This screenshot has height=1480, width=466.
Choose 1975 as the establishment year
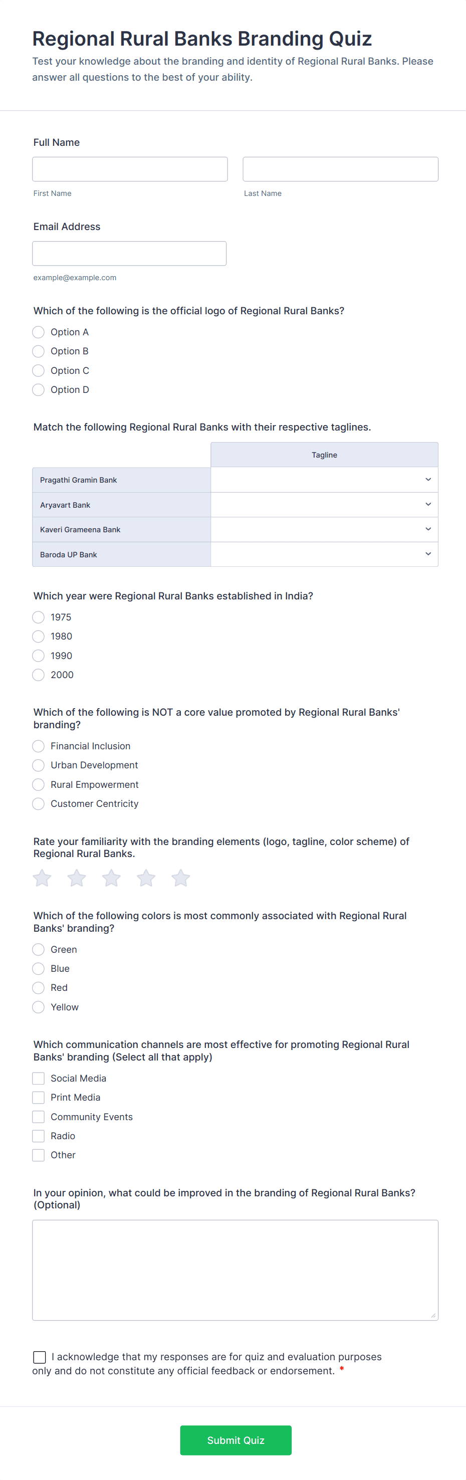click(38, 617)
